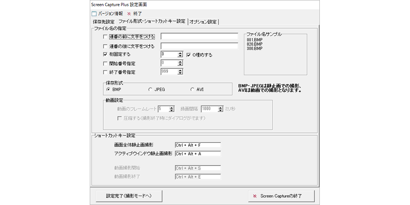Select the ファイル形式・ショートカットキー設定 tab
This screenshot has width=410, height=205.
tap(152, 21)
